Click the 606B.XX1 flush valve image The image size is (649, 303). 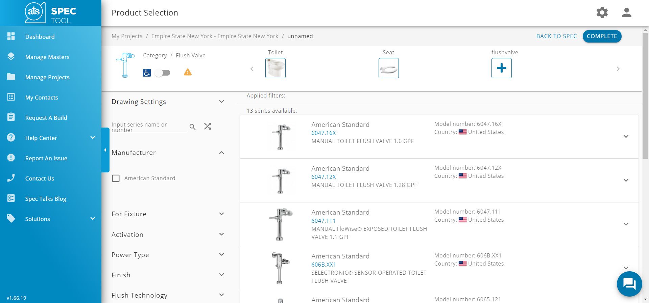(281, 268)
